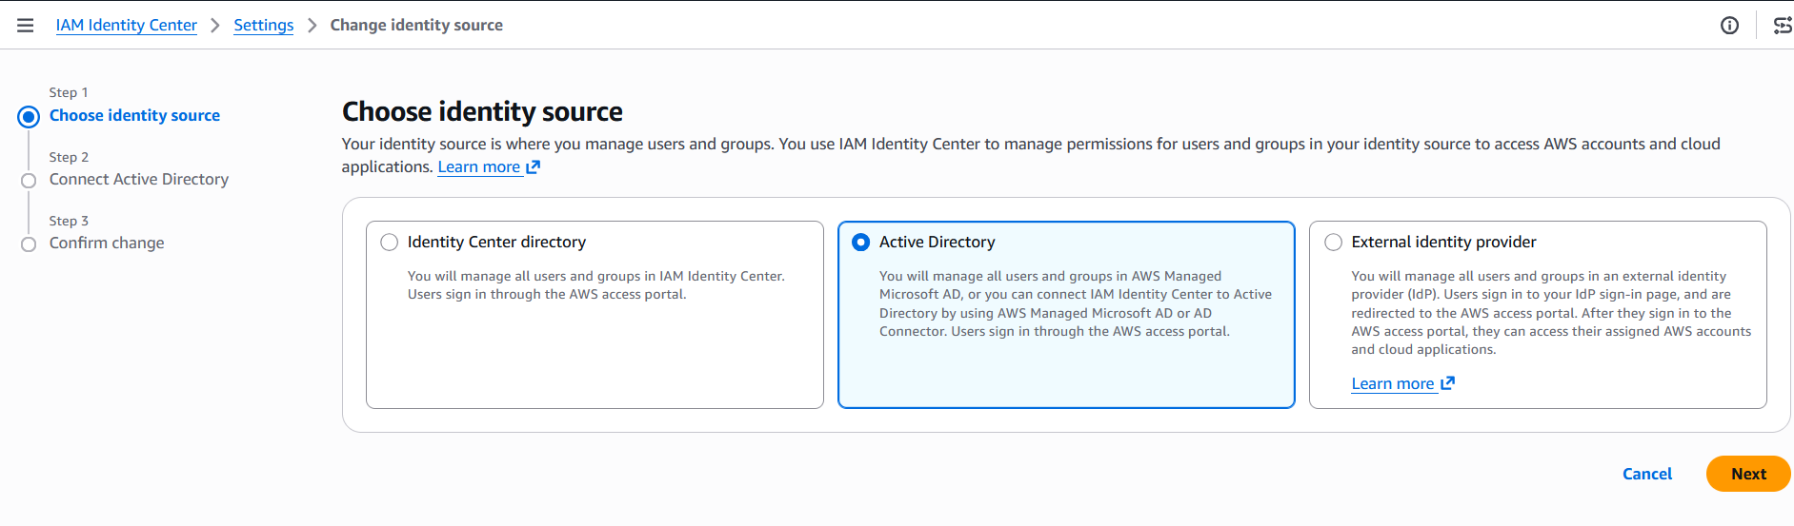Click the external link icon beside top Learn more

click(534, 167)
